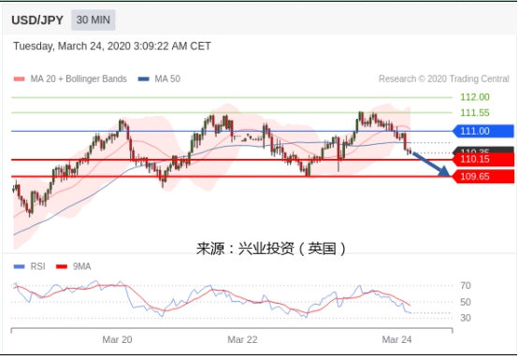Click the red 109.65 support price tag
This screenshot has width=518, height=357.
coord(483,177)
